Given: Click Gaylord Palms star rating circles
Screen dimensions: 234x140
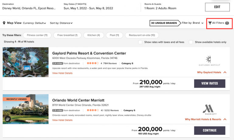Looking at the screenshot, I should (x=92, y=63).
